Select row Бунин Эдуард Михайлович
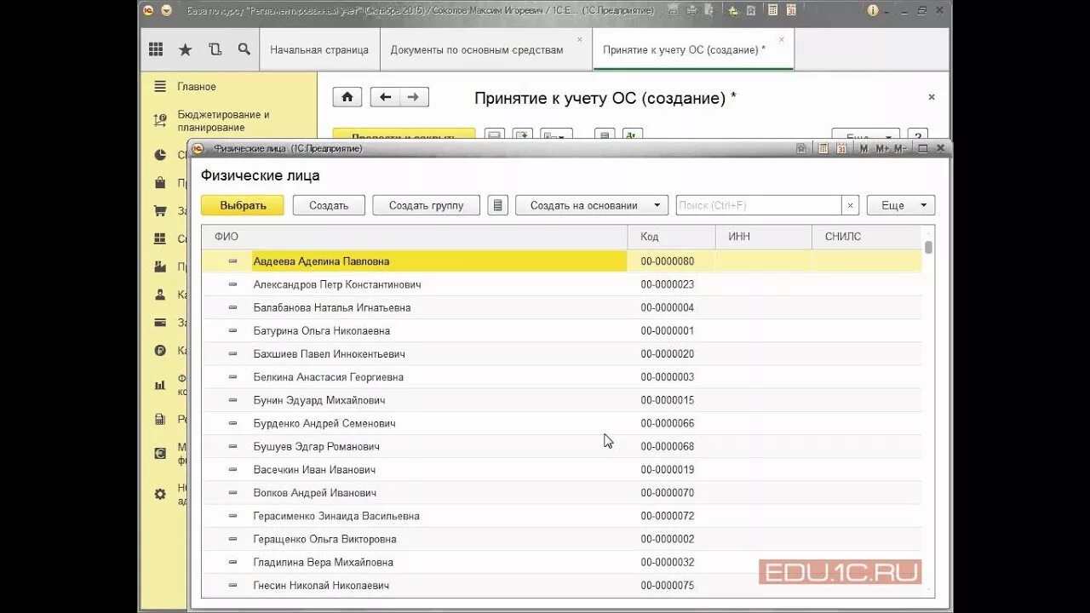Screen dimensions: 1090x613 coord(562,400)
